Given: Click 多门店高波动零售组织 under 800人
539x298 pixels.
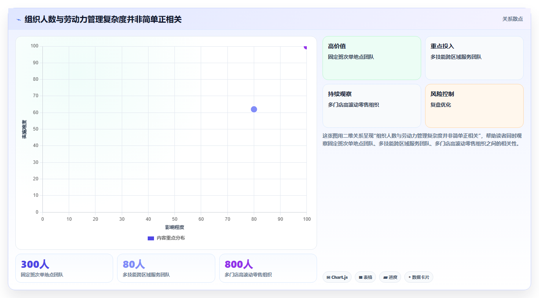Looking at the screenshot, I should coord(248,275).
